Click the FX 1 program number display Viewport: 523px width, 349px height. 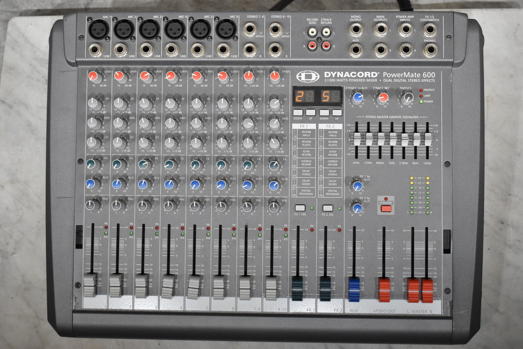point(304,96)
